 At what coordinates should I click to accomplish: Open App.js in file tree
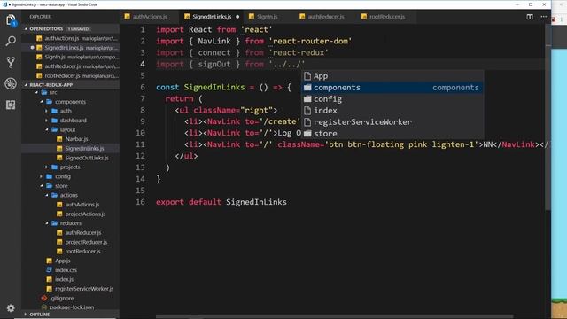(71, 261)
